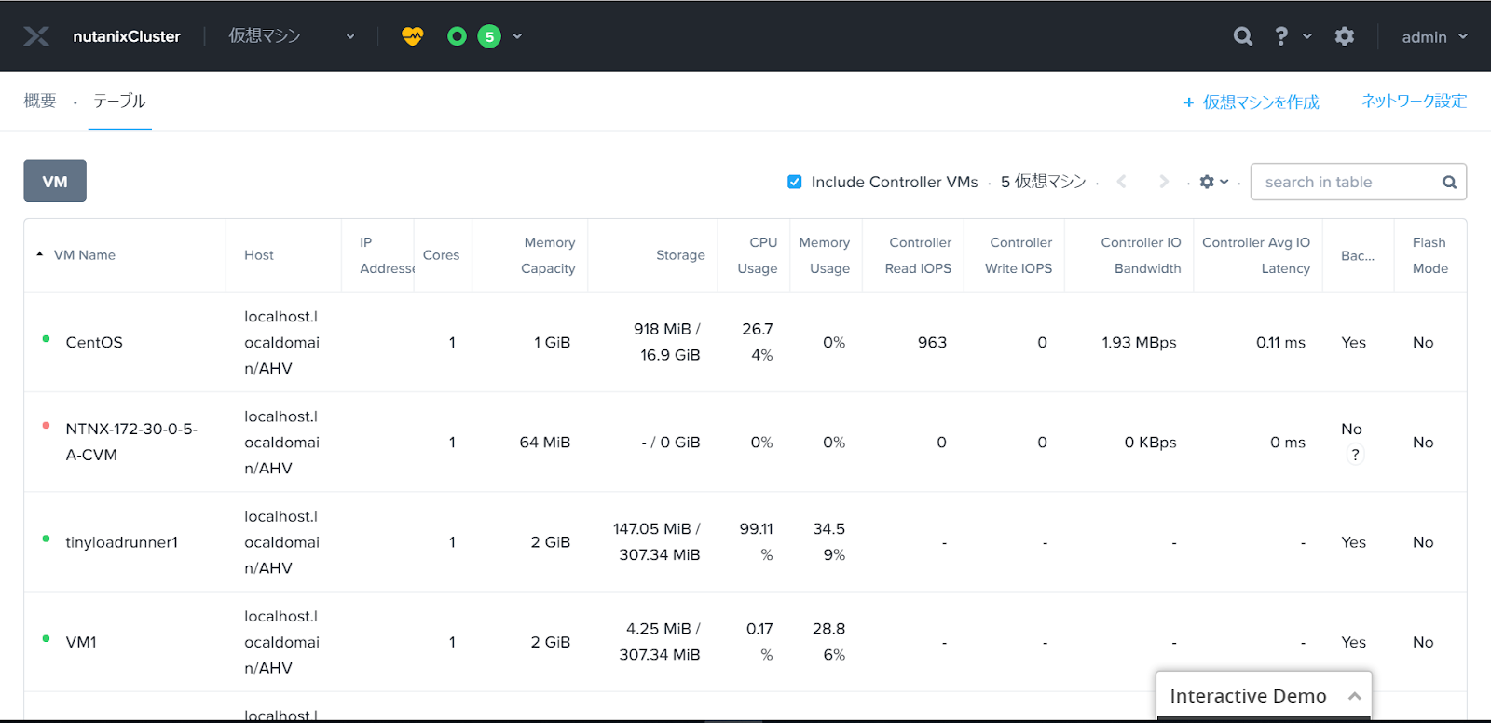The height and width of the screenshot is (723, 1491).
Task: Go to next page of VM table
Action: 1163,182
